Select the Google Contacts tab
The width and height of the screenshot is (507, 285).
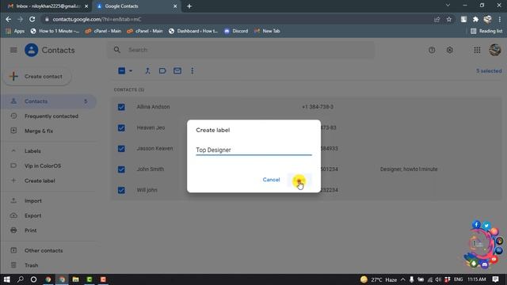[x=135, y=6]
